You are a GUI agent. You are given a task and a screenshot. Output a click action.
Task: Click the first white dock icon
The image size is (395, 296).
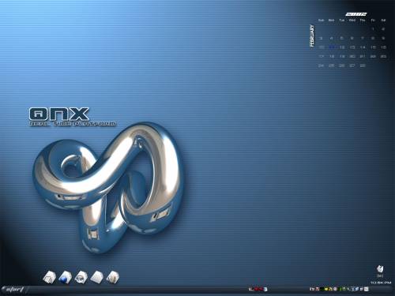tap(49, 278)
